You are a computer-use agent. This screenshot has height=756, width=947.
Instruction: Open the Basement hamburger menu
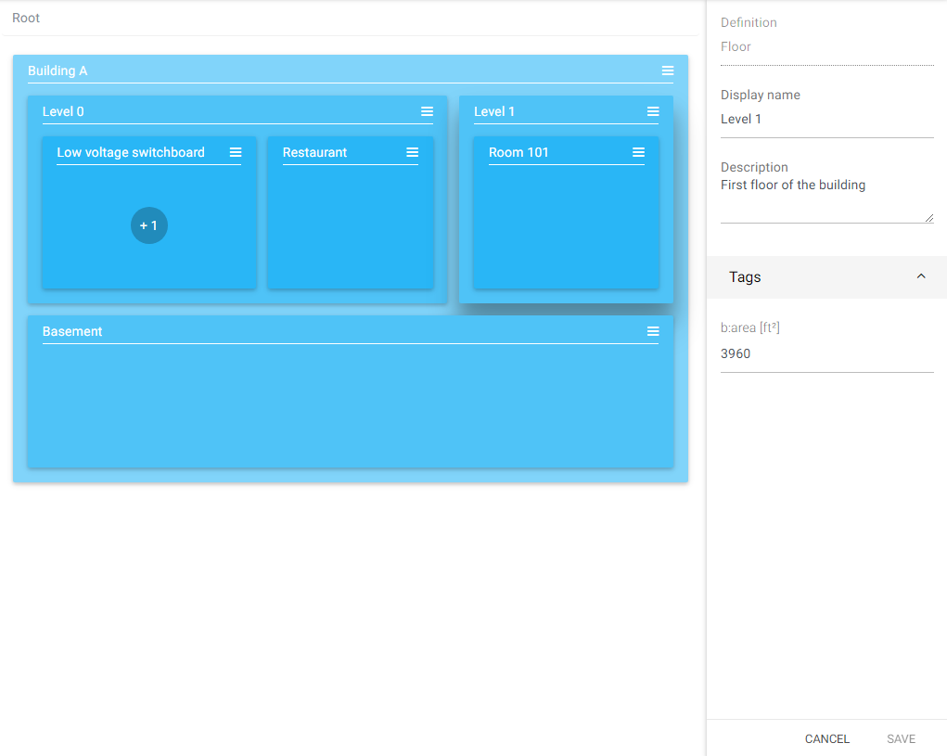coord(653,332)
